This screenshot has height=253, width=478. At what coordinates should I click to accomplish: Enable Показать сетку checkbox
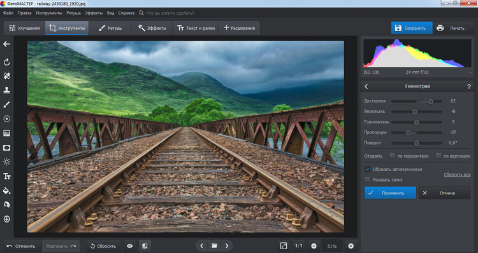click(x=367, y=180)
